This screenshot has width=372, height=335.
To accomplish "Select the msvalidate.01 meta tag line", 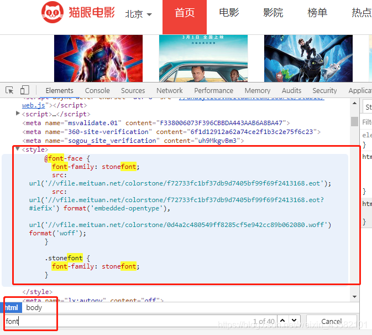I will [x=156, y=123].
